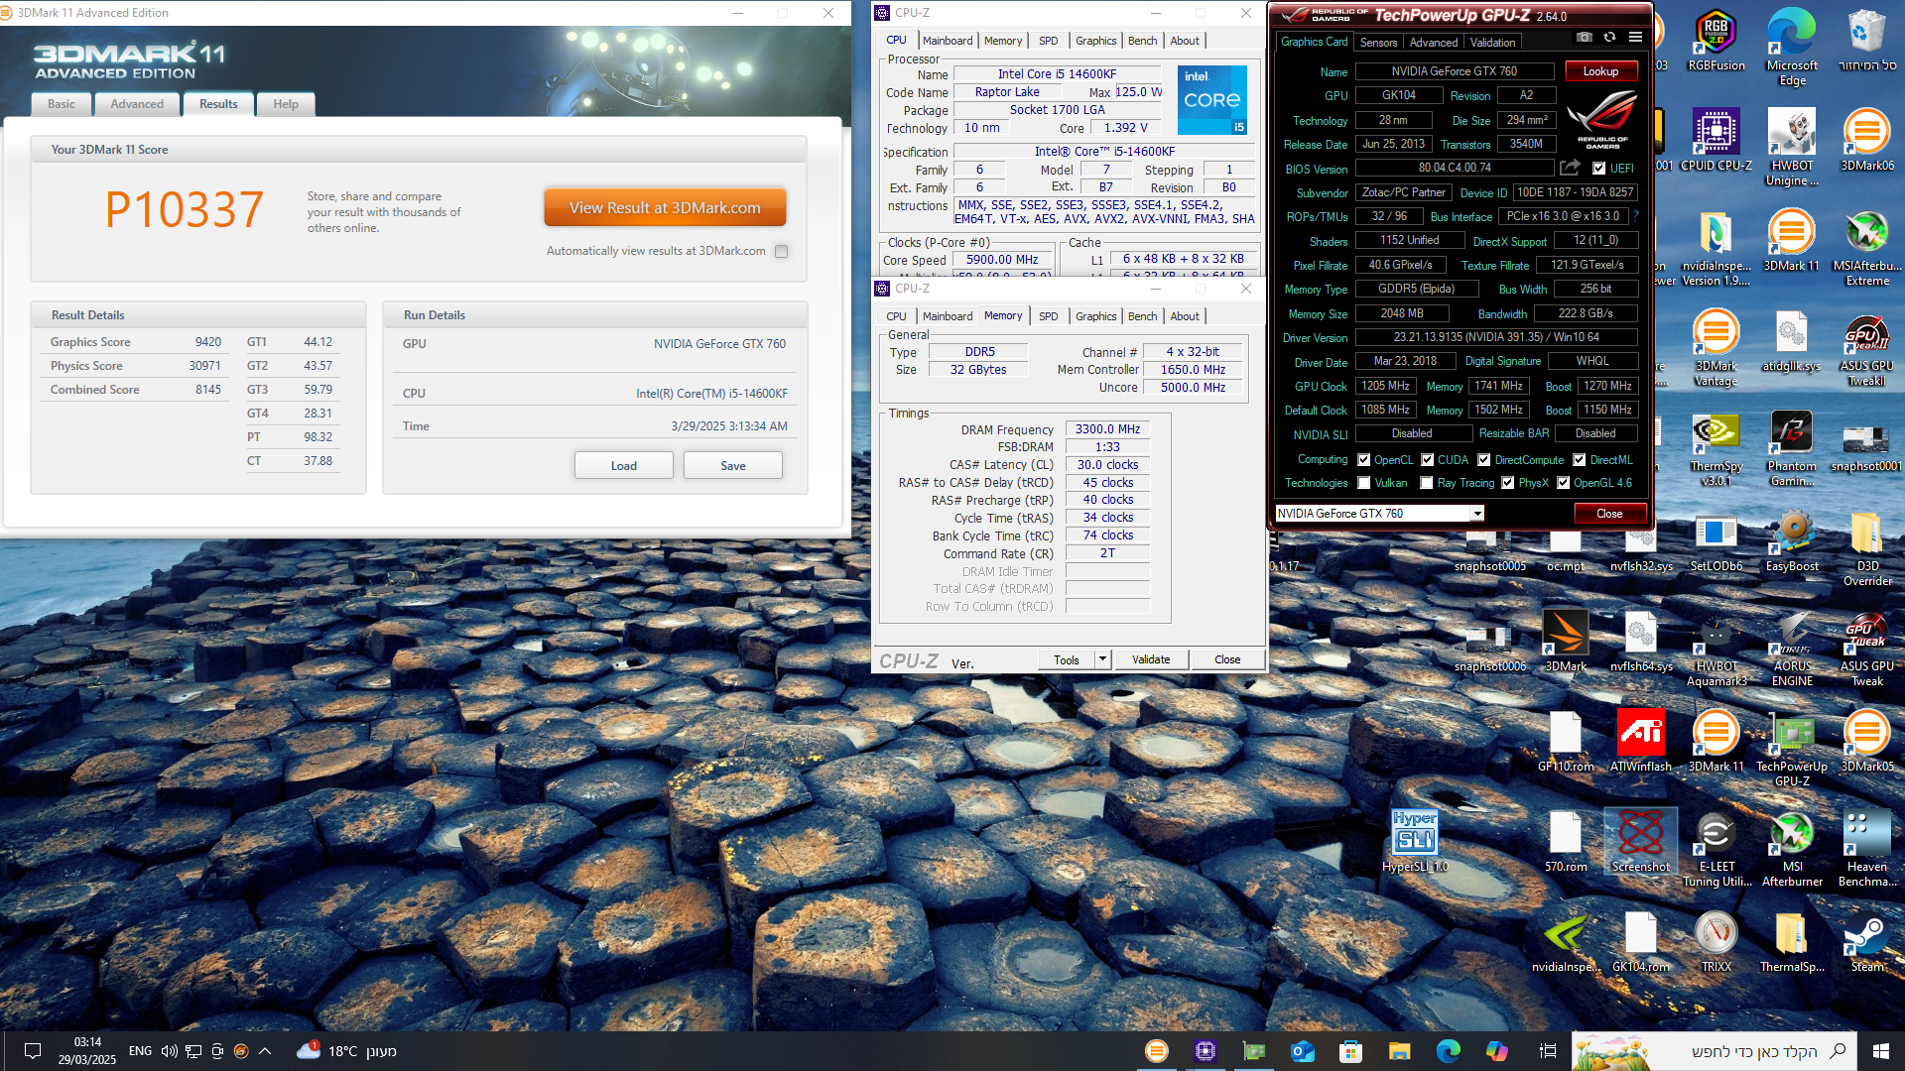Open the SetLODb6 desktop icon

1716,541
